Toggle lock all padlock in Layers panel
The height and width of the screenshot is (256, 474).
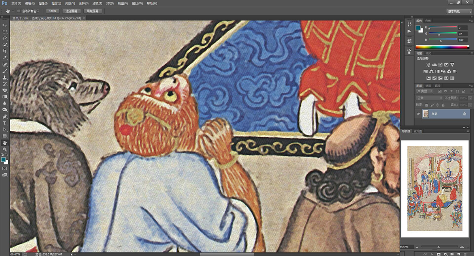[443, 105]
